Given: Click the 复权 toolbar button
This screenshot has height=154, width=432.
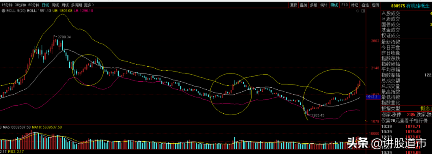Looking at the screenshot, I should [294, 5].
